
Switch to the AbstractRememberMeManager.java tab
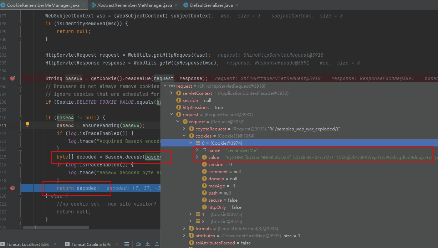tap(134, 5)
